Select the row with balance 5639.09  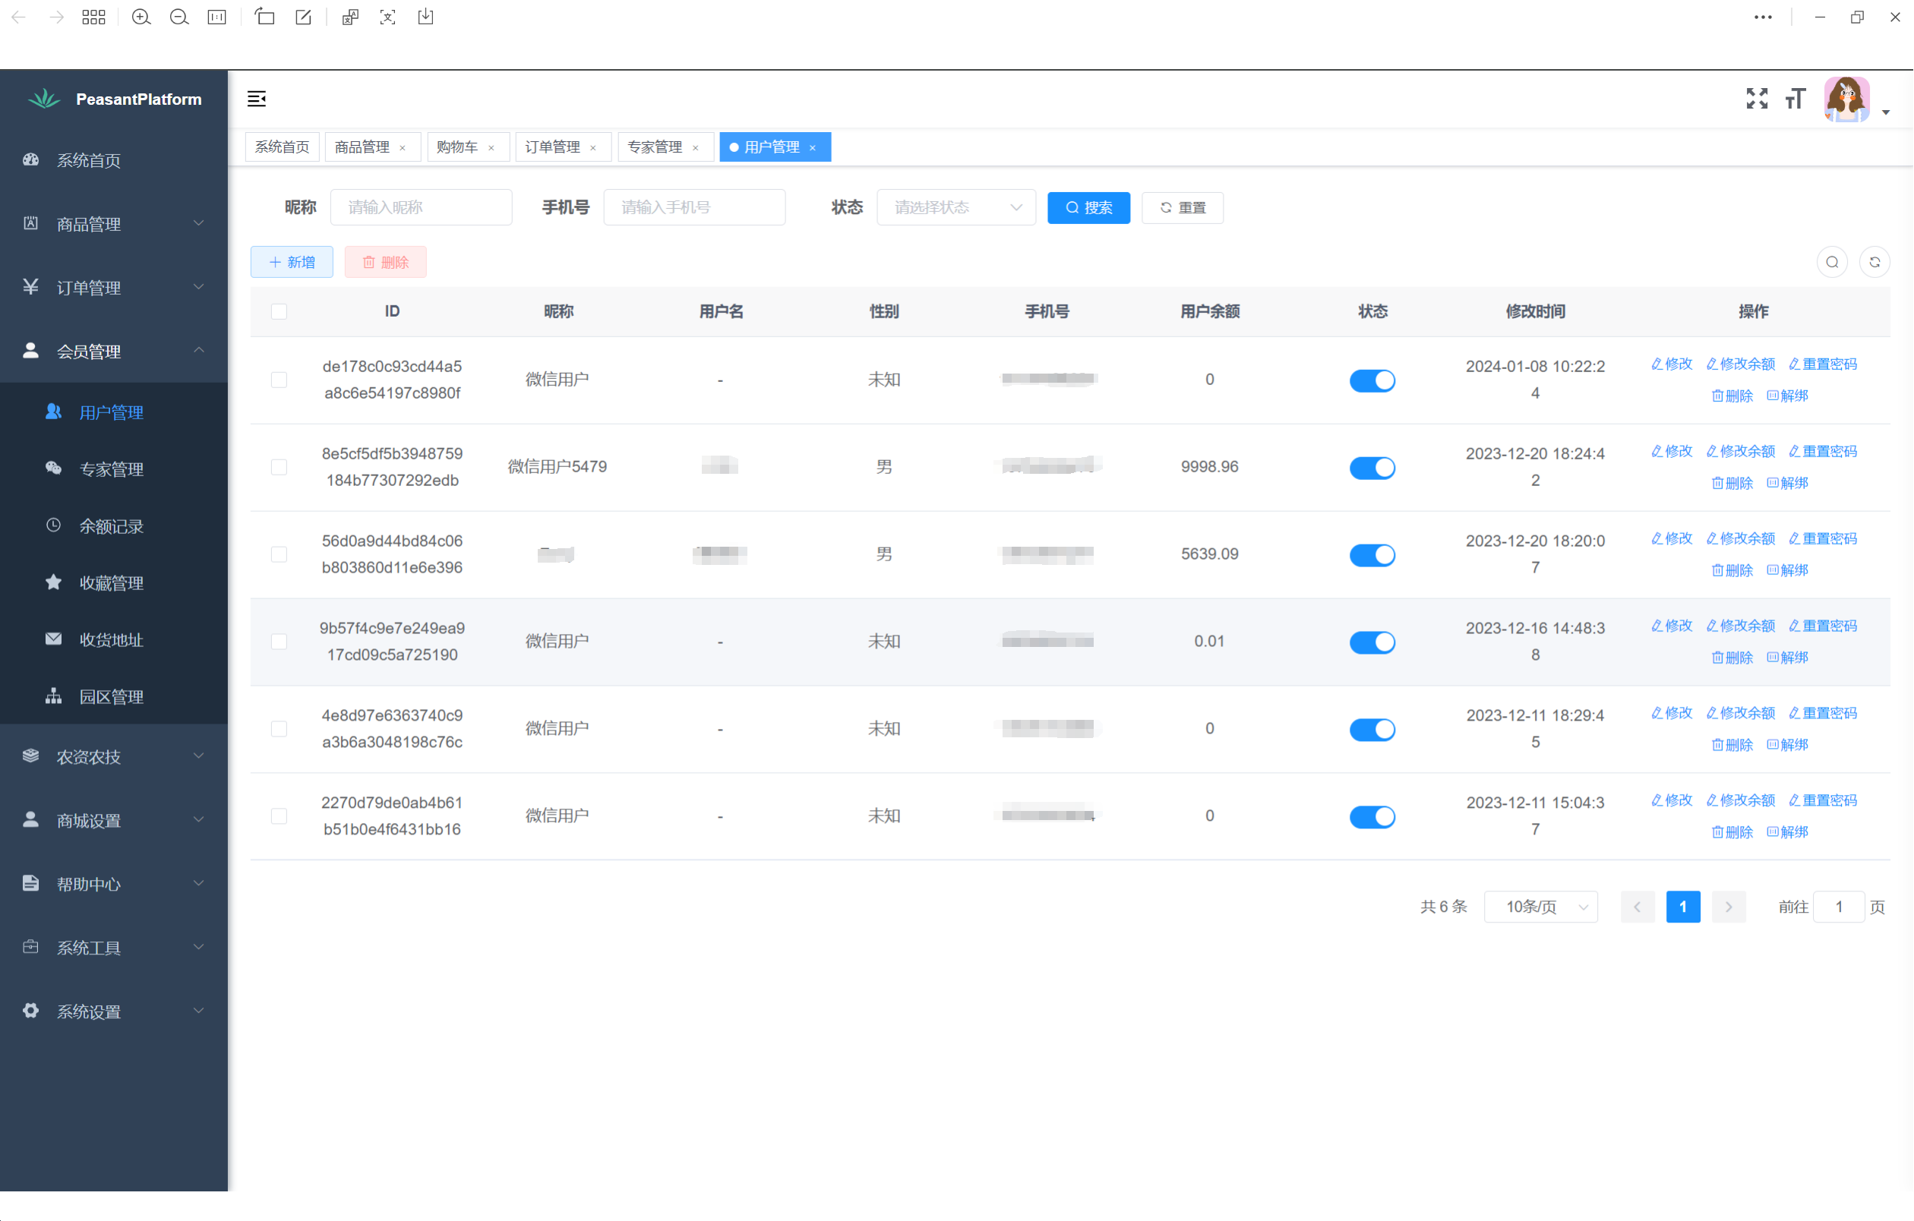click(279, 554)
